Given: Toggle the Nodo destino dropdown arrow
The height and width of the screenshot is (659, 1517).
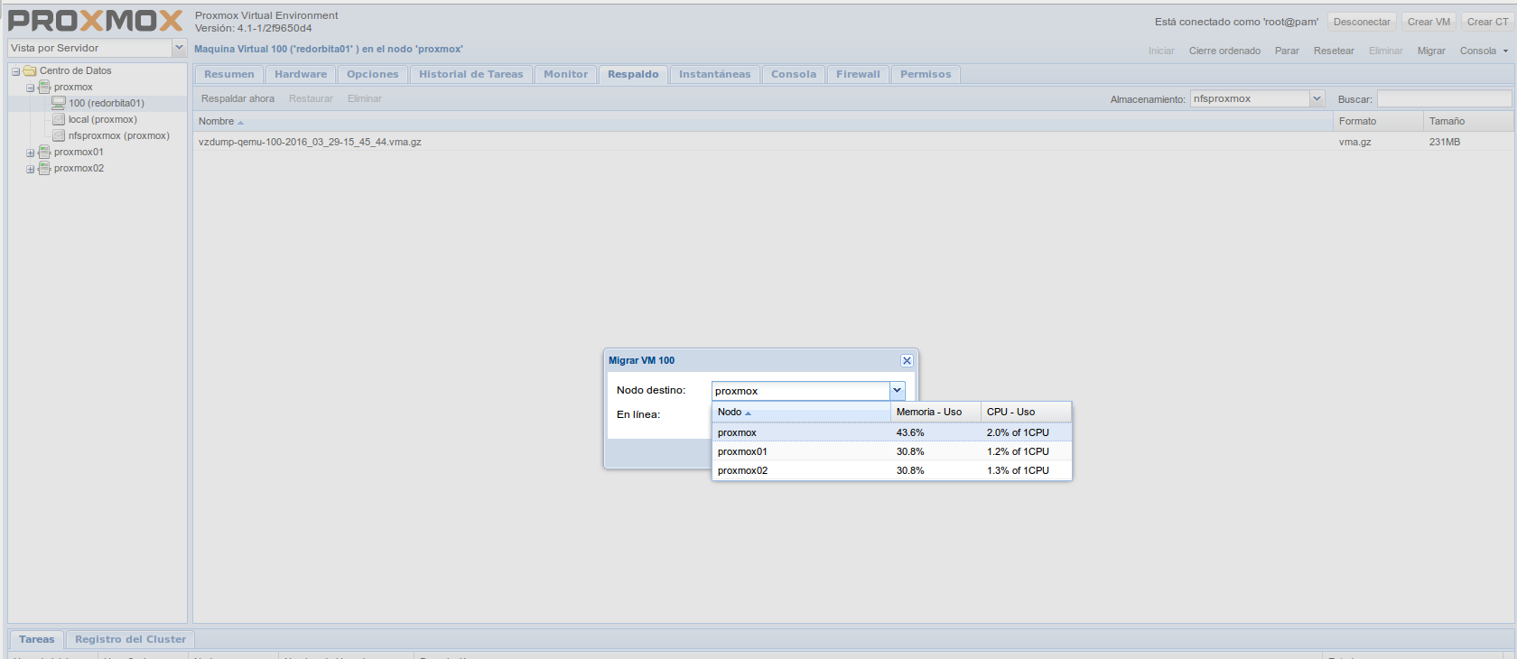Looking at the screenshot, I should (x=897, y=391).
